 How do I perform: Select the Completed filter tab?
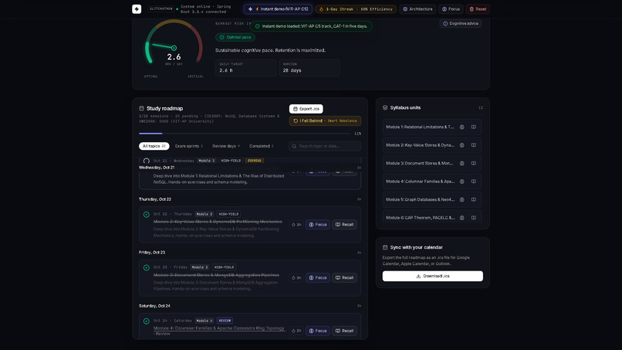[x=261, y=146]
